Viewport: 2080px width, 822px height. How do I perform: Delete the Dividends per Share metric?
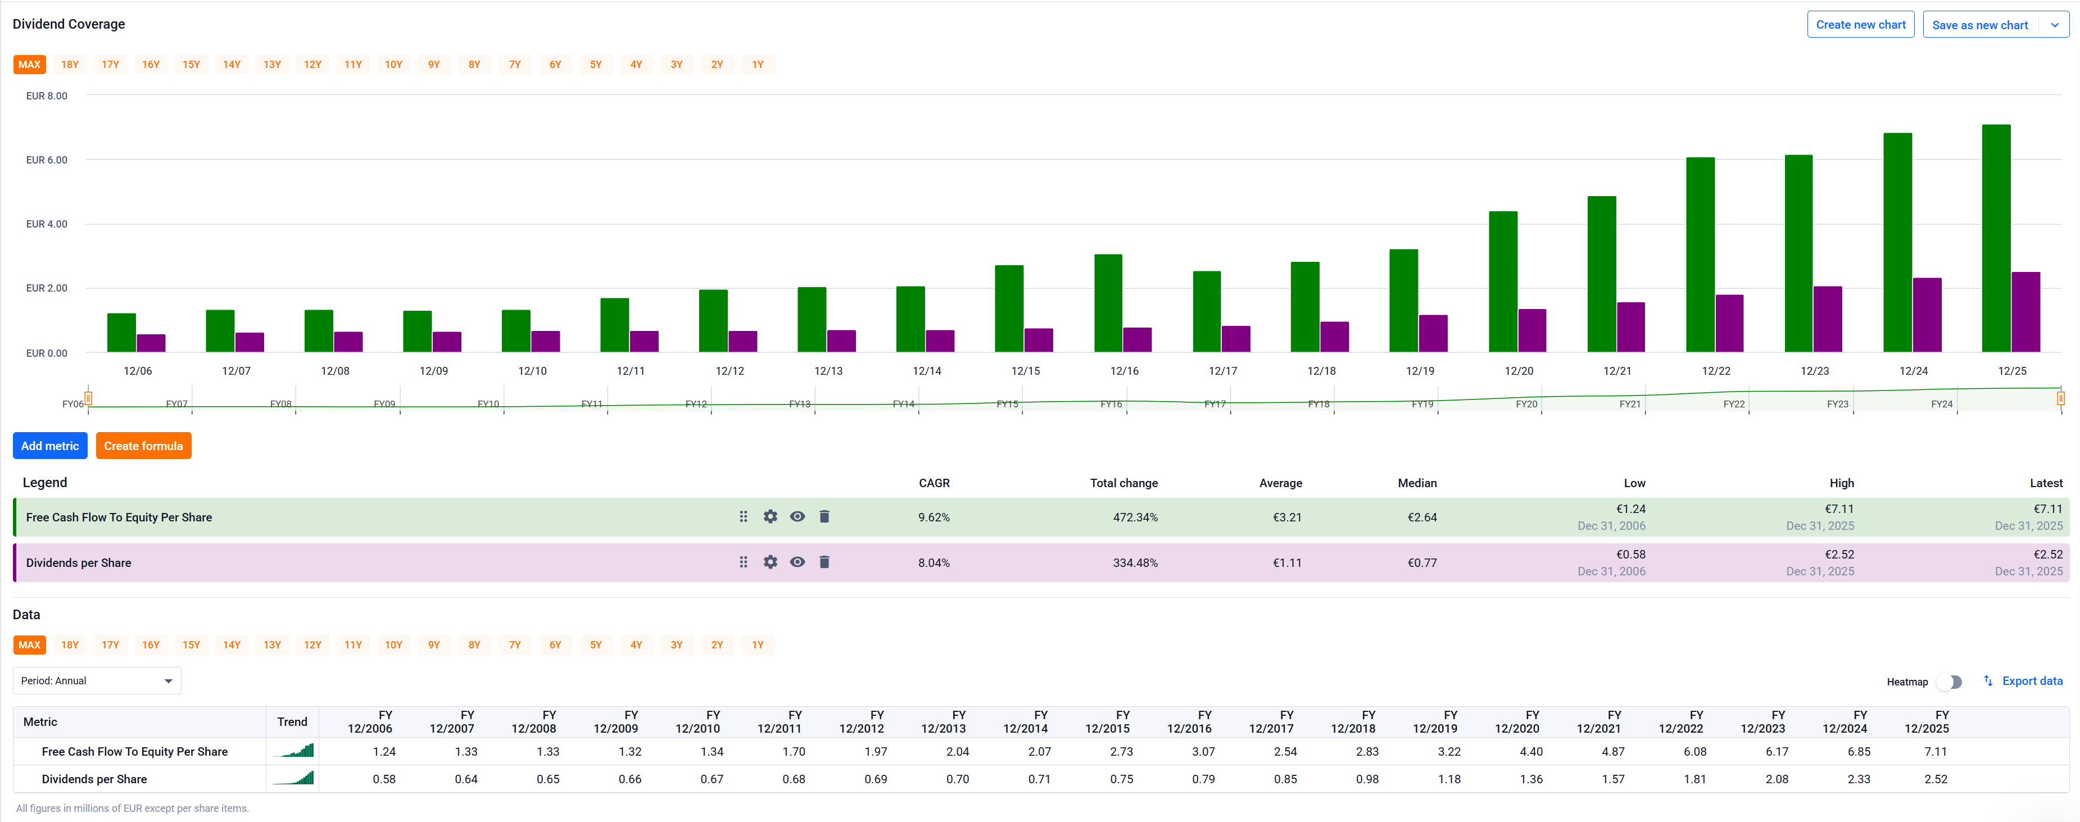click(x=824, y=562)
